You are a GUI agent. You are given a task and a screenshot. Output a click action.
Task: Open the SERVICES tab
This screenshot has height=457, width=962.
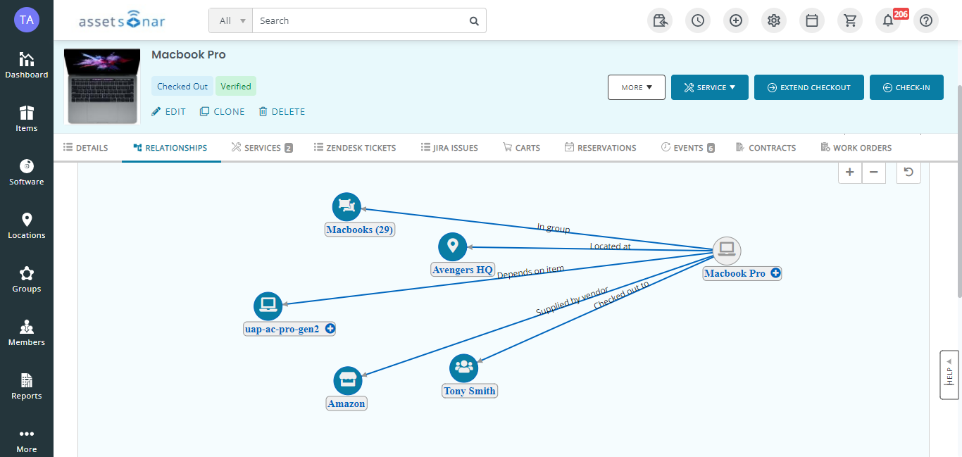coord(261,148)
